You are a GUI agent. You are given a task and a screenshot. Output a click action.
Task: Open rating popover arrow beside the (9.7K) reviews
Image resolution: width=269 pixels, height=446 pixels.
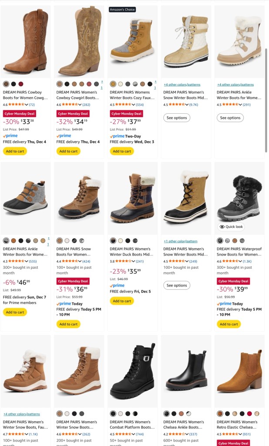click(x=188, y=105)
